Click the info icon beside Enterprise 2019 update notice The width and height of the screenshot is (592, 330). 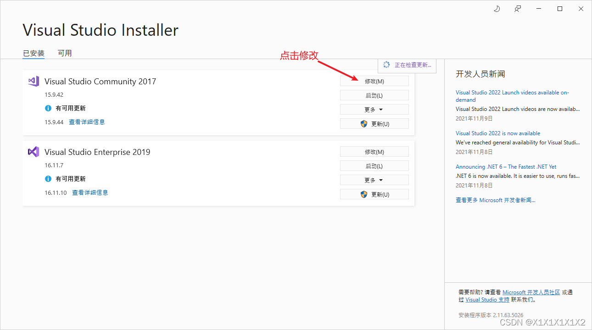[48, 179]
